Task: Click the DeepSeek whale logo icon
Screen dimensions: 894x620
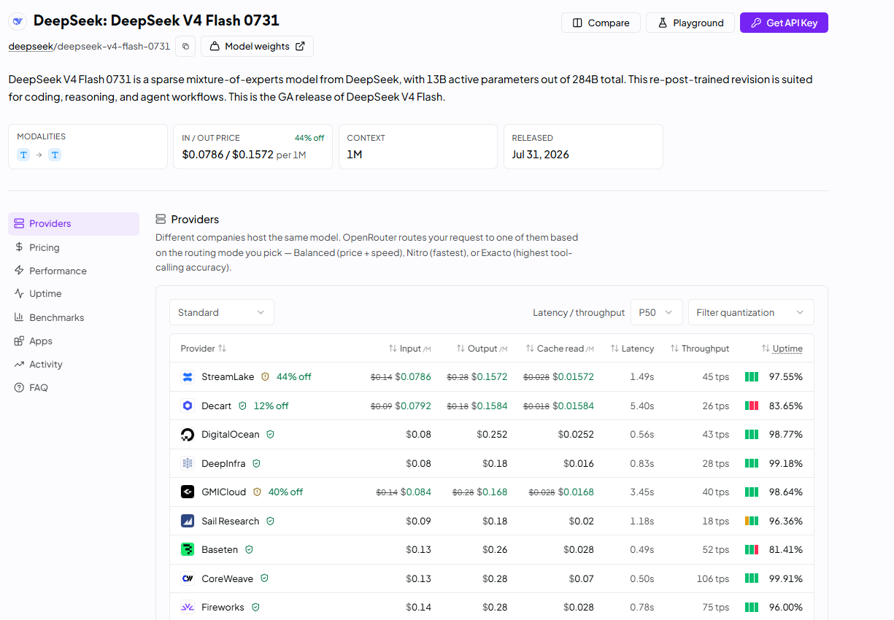Action: 17,21
